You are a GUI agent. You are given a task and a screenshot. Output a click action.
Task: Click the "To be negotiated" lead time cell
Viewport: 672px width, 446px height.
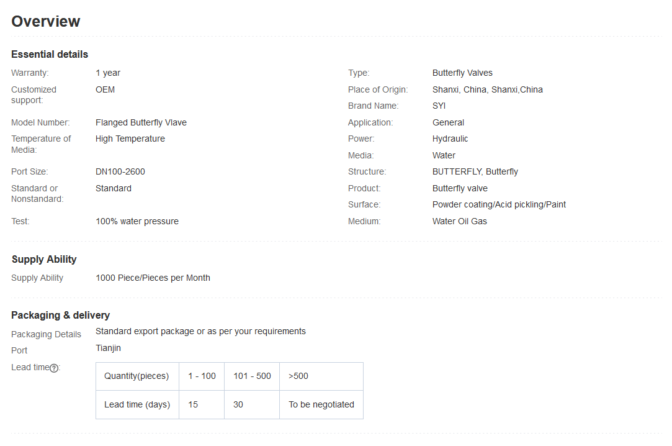click(321, 404)
